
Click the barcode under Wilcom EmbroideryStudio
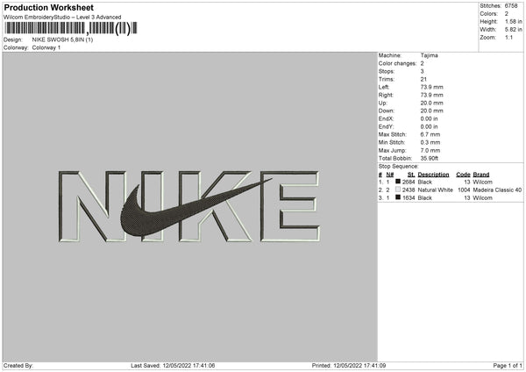click(x=71, y=28)
